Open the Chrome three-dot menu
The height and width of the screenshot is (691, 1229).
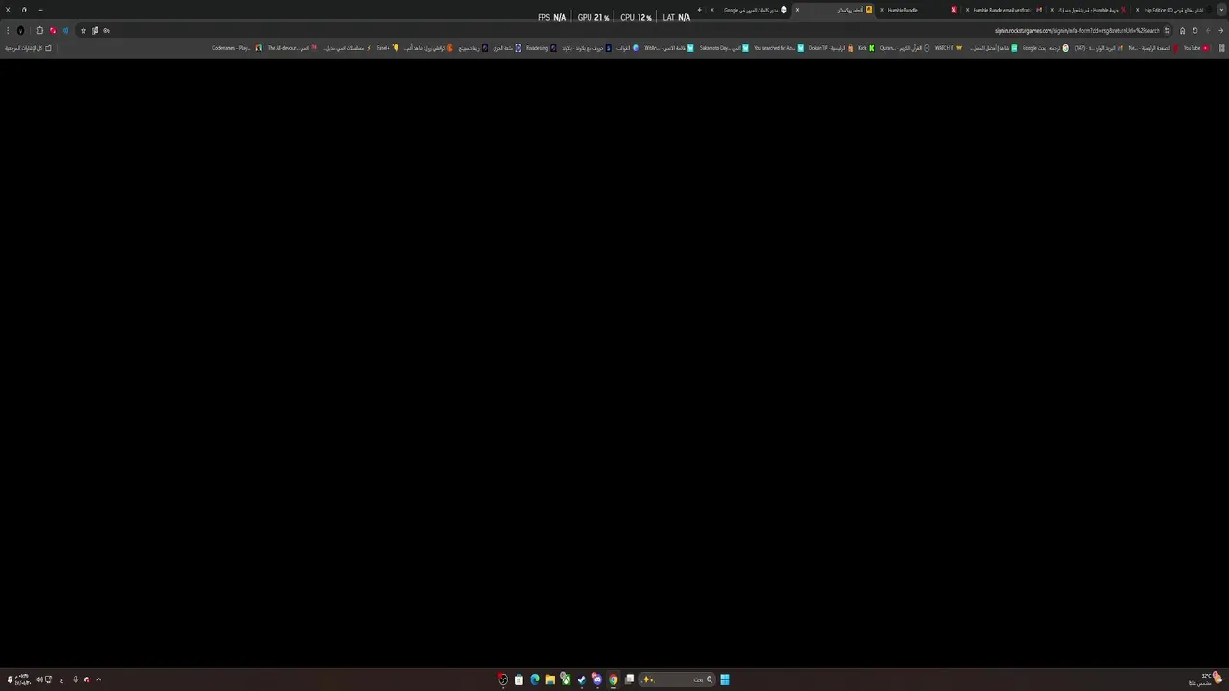click(x=8, y=31)
